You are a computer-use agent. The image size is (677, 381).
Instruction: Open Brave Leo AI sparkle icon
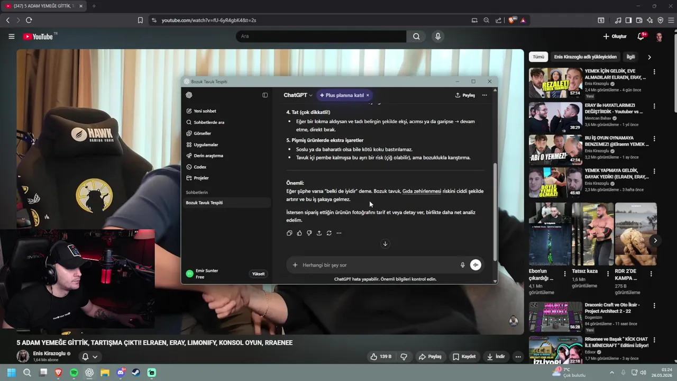pyautogui.click(x=649, y=20)
